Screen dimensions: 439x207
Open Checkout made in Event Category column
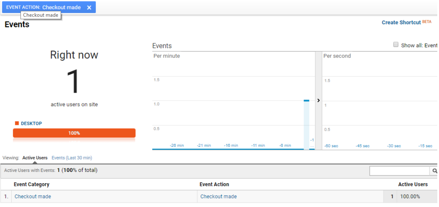click(33, 196)
